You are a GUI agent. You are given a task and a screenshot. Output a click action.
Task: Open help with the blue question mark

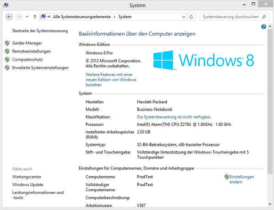coord(263,27)
